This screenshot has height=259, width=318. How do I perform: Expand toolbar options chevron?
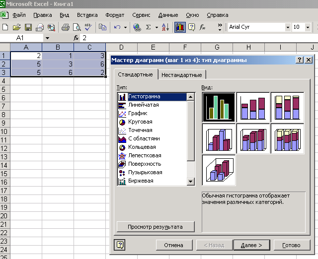(x=220, y=27)
